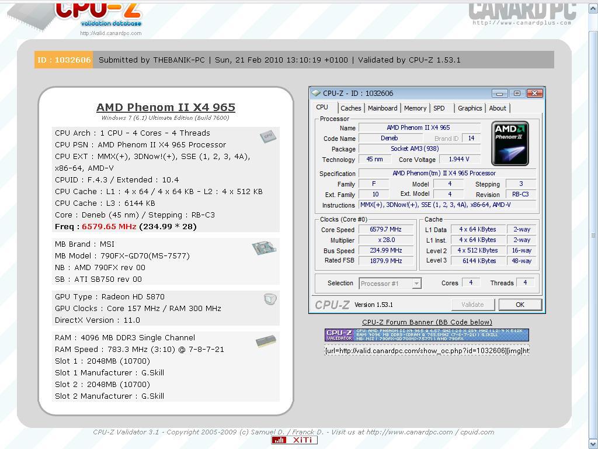Viewport: 598px width, 449px height.
Task: Click the CPU-Z Validator forum banner image
Action: [x=427, y=334]
